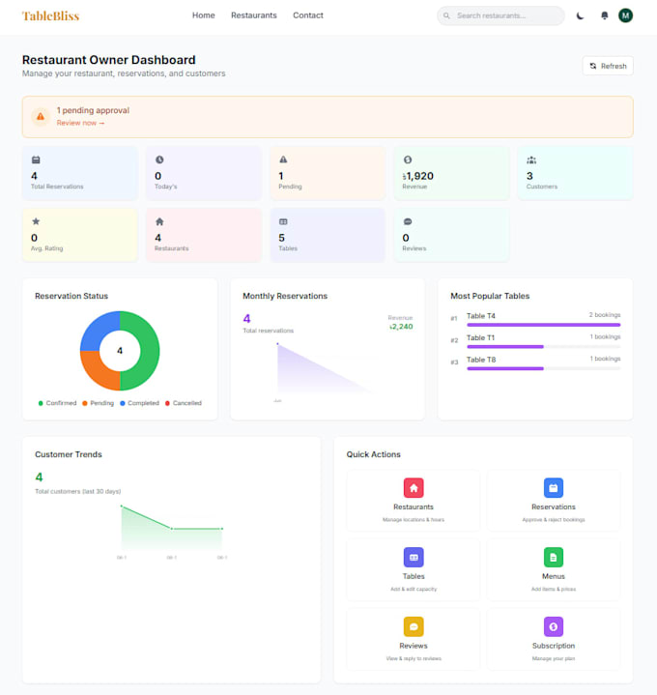Image resolution: width=657 pixels, height=695 pixels.
Task: Toggle dark mode moon icon
Action: 580,16
